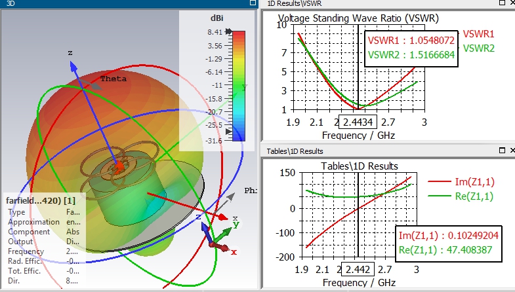This screenshot has width=515, height=292.
Task: Click the Component row in farfield info
Action: [44, 232]
